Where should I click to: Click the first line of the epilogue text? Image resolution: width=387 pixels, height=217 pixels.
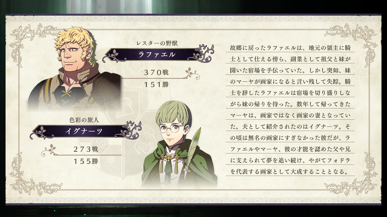290,48
